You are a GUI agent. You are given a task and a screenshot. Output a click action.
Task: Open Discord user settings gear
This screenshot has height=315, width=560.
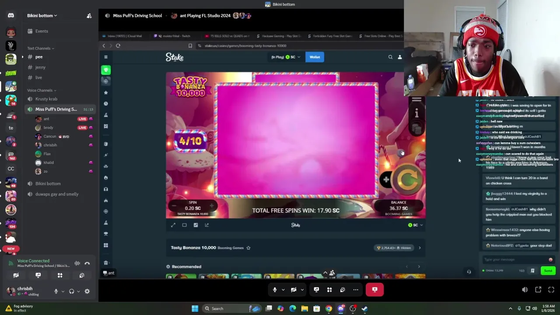[x=87, y=291]
